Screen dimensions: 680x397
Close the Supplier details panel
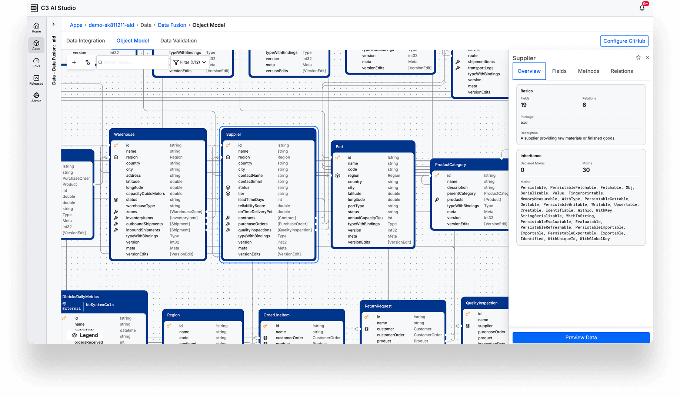point(647,57)
